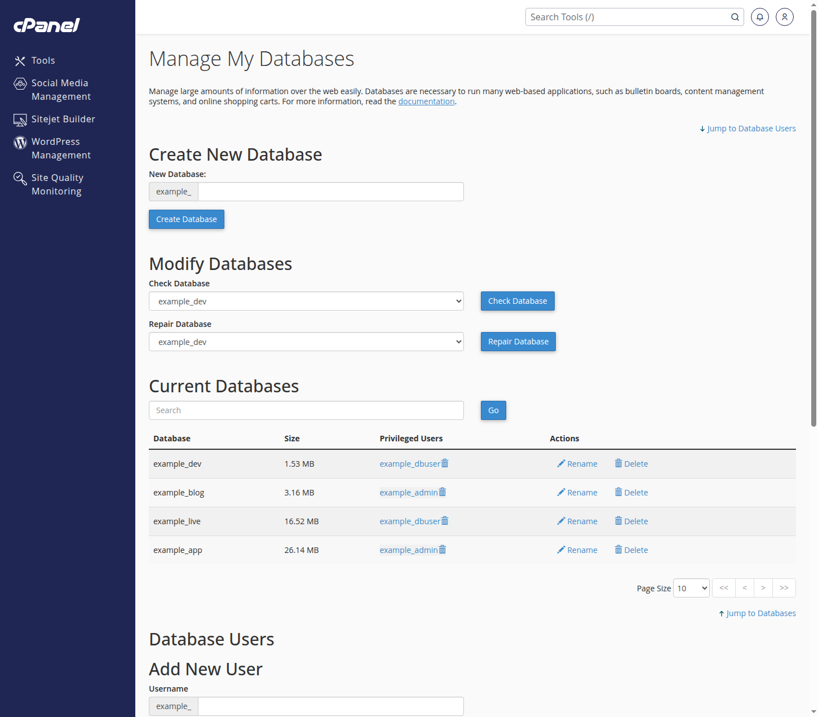The width and height of the screenshot is (818, 717).
Task: Open the notifications bell
Action: point(760,17)
